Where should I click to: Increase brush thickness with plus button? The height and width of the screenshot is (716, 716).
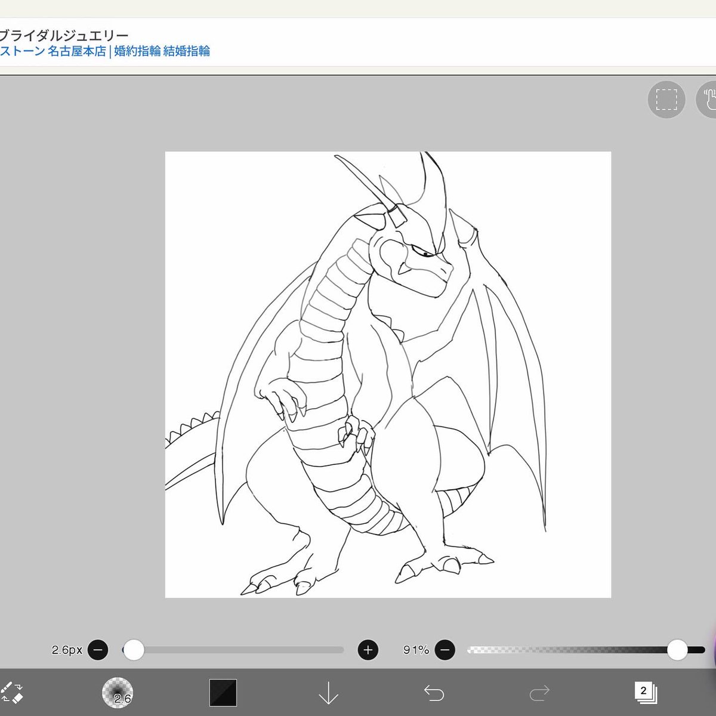[368, 650]
